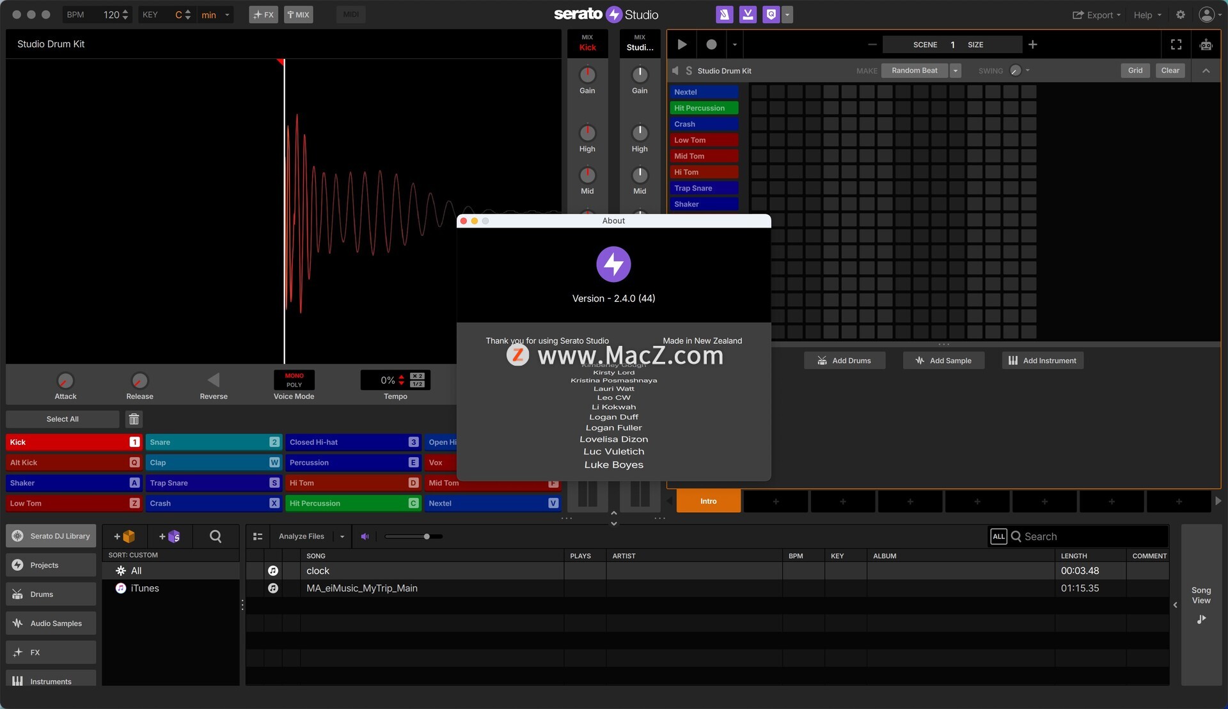Click the play button in sequencer

(x=682, y=45)
